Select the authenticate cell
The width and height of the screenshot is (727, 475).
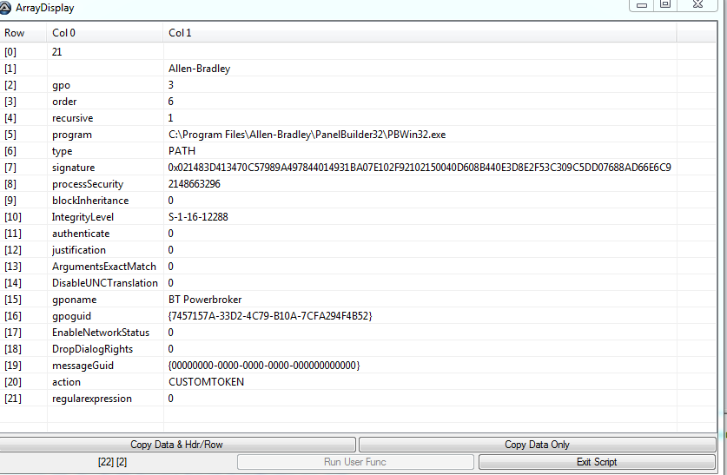pyautogui.click(x=81, y=234)
